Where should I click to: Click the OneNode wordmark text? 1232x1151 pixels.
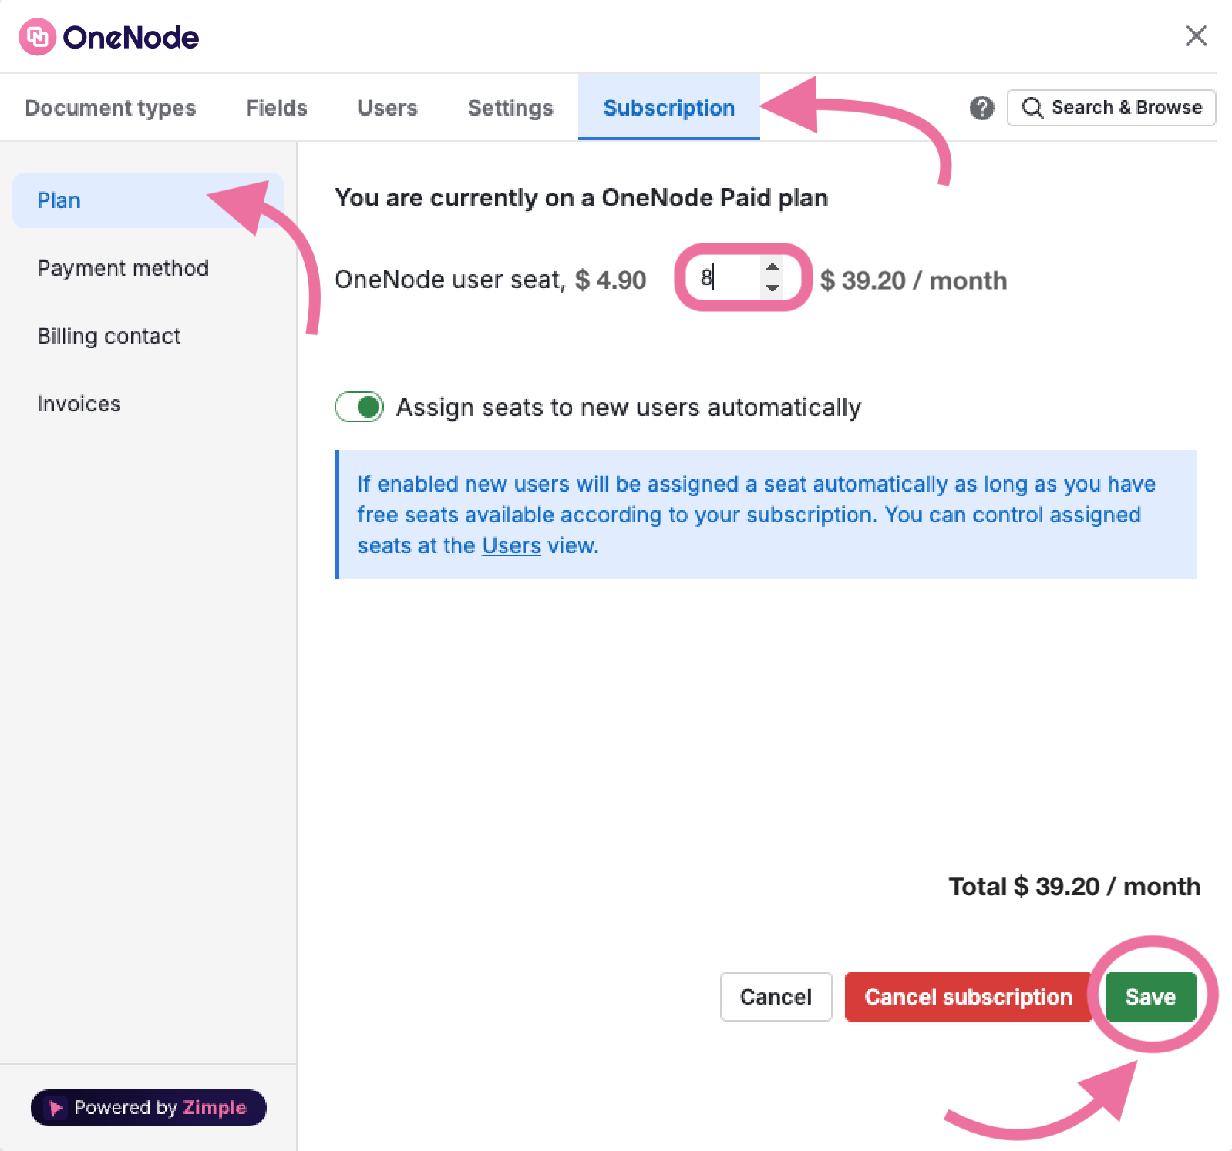tap(131, 37)
